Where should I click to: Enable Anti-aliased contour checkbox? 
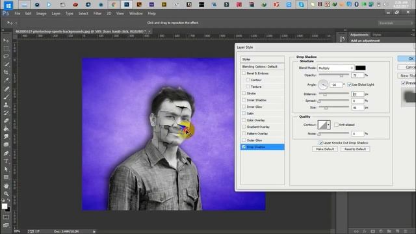tap(336, 124)
